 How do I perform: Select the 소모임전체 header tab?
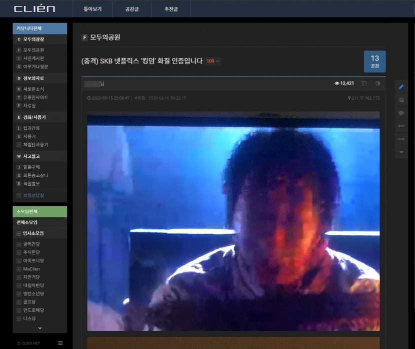pos(39,211)
